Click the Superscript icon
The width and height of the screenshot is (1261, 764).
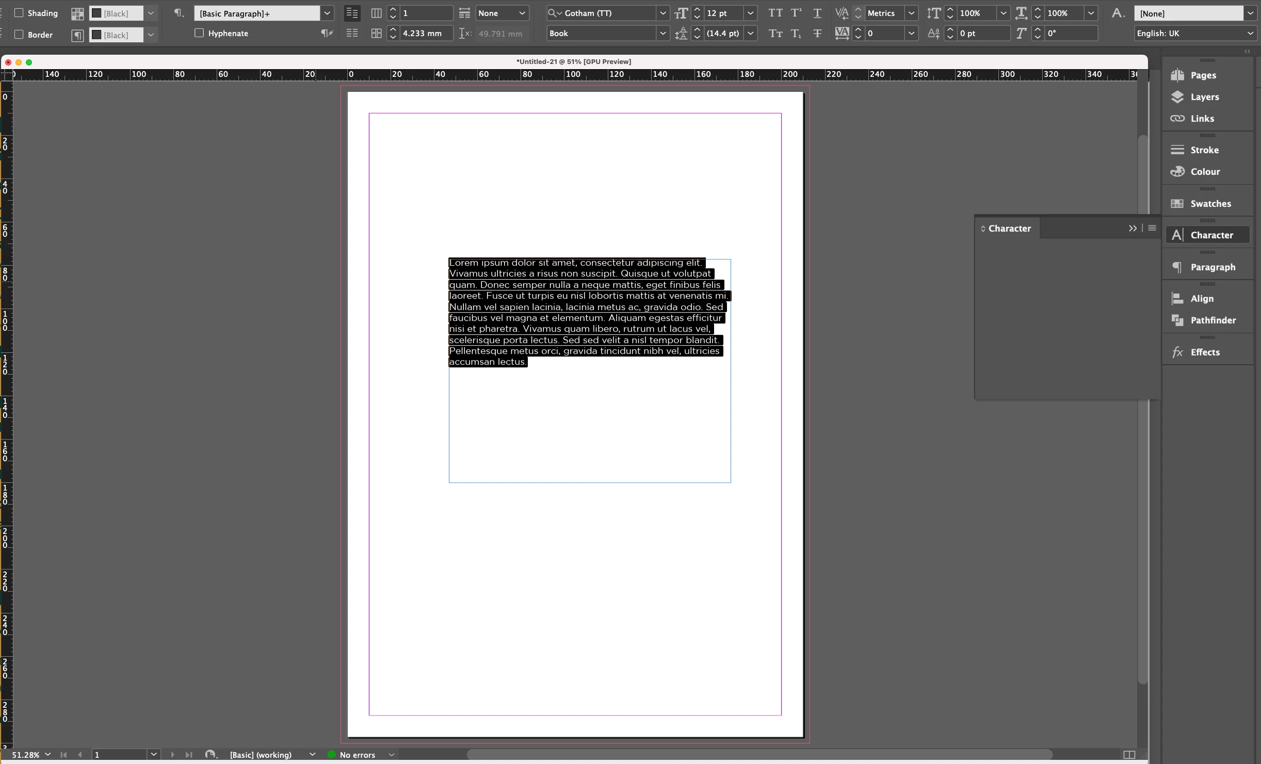[x=796, y=13]
